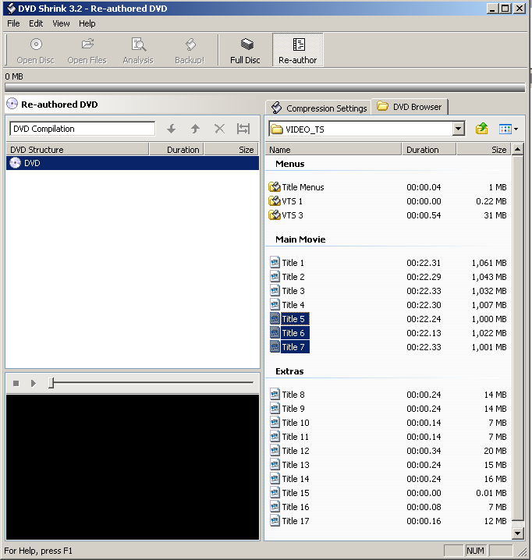Image resolution: width=532 pixels, height=560 pixels.
Task: Click the Menus group header
Action: pos(289,164)
